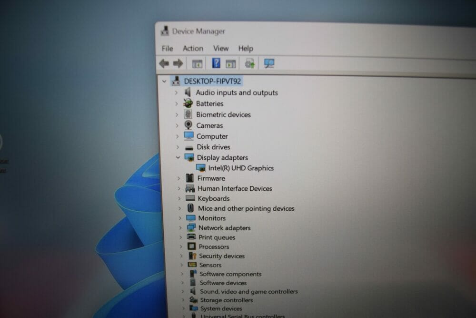
Task: Click the Biometric devices fingerprint icon
Action: (x=188, y=114)
